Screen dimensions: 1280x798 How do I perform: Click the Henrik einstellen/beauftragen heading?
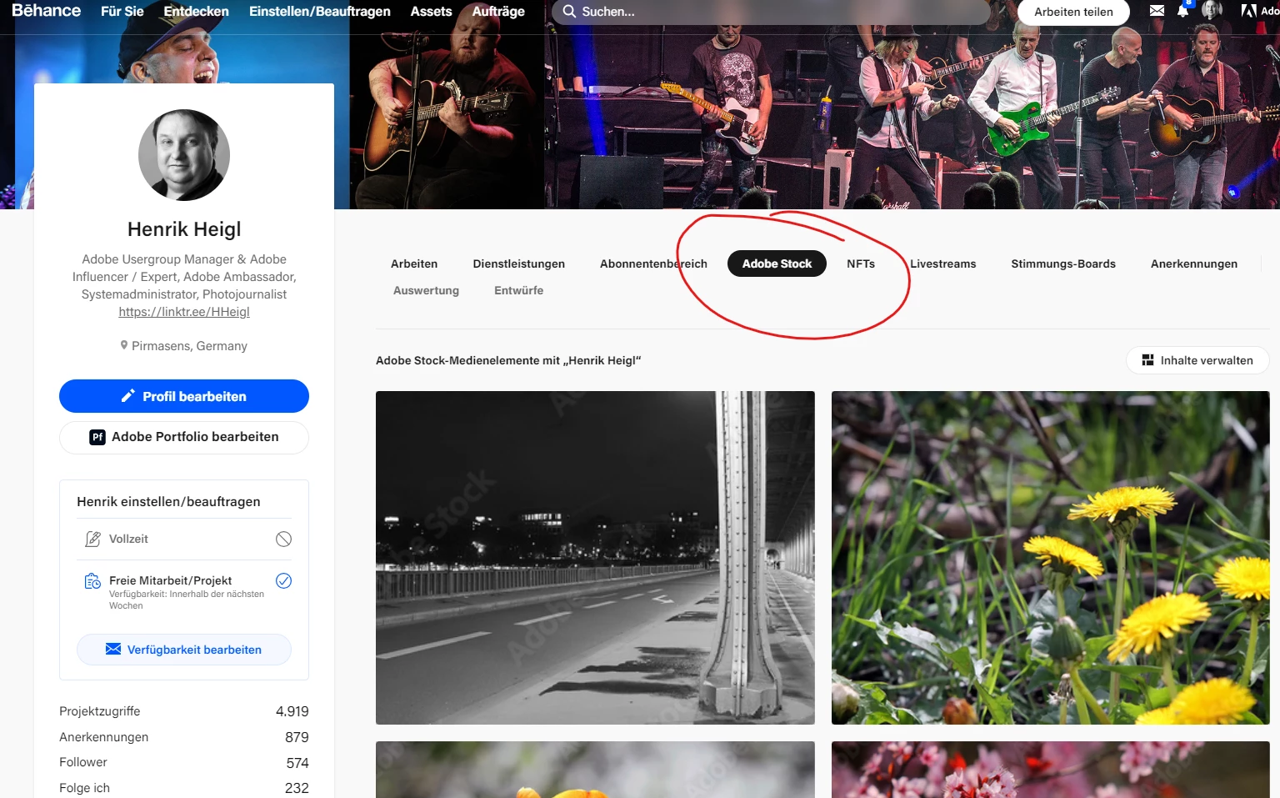168,502
